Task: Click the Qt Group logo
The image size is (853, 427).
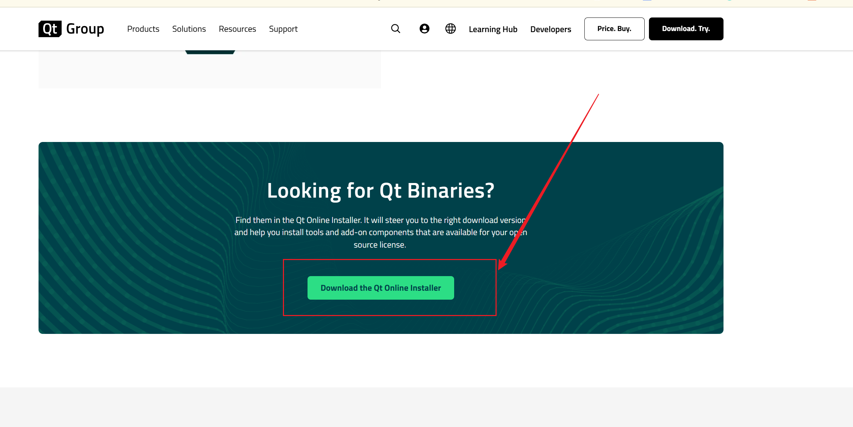Action: [71, 29]
